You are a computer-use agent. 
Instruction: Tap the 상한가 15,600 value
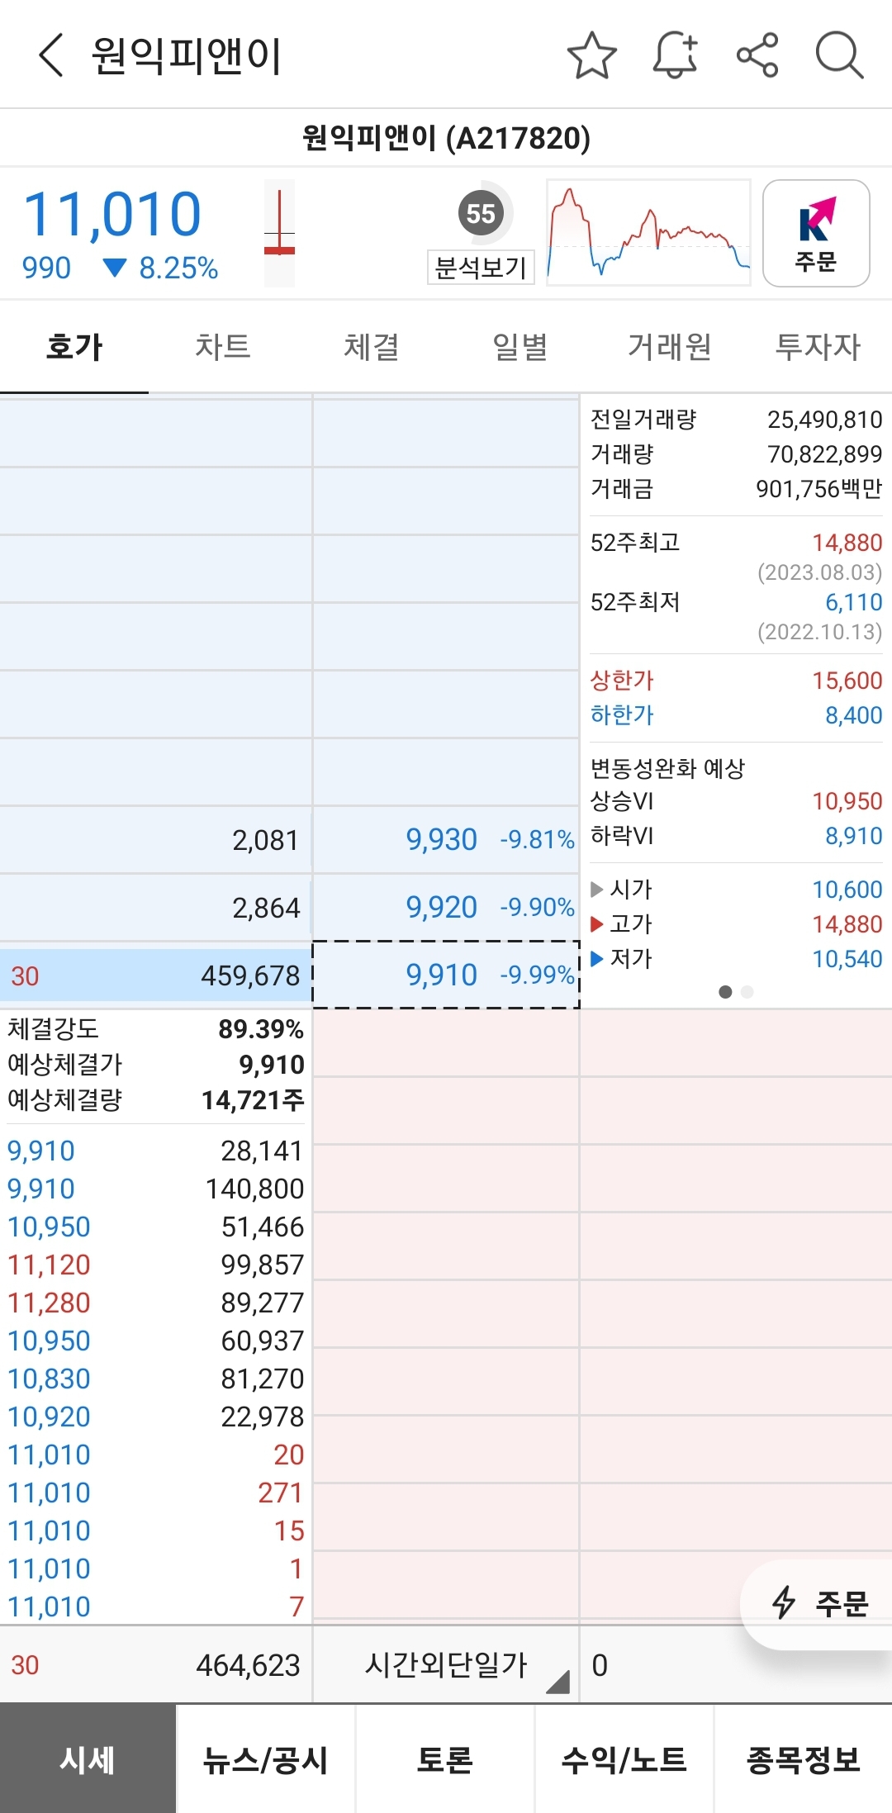(x=847, y=681)
